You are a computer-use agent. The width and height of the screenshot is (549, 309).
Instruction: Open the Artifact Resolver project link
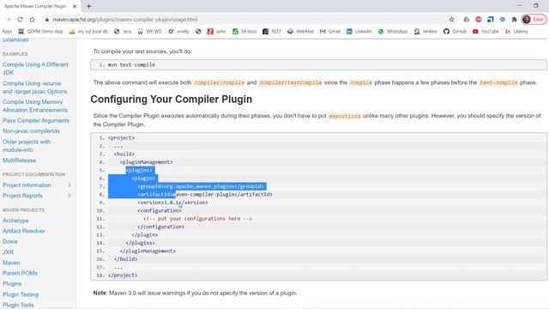tap(24, 231)
